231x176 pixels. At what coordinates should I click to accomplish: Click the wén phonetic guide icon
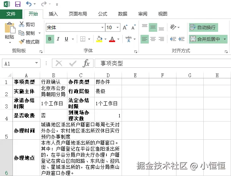[x=128, y=39]
